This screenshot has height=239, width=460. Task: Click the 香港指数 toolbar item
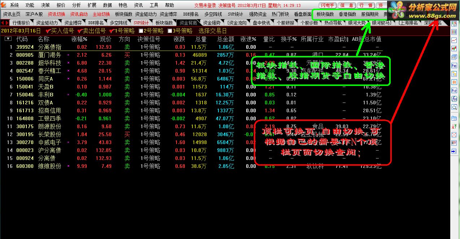click(347, 14)
